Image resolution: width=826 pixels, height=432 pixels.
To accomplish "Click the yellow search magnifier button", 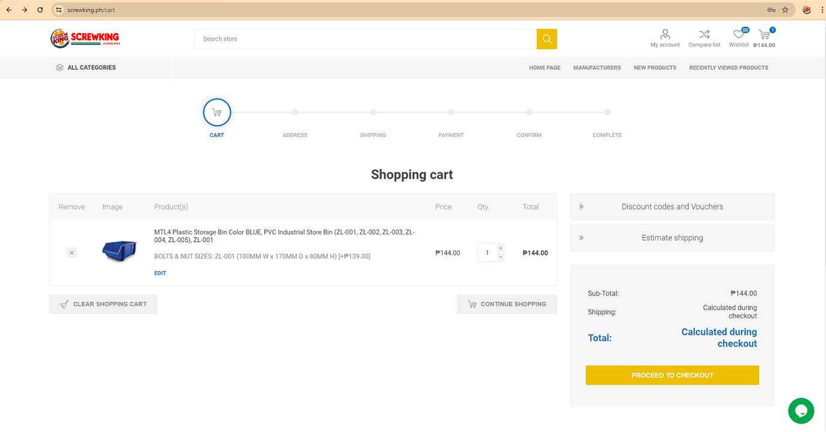I will [547, 39].
